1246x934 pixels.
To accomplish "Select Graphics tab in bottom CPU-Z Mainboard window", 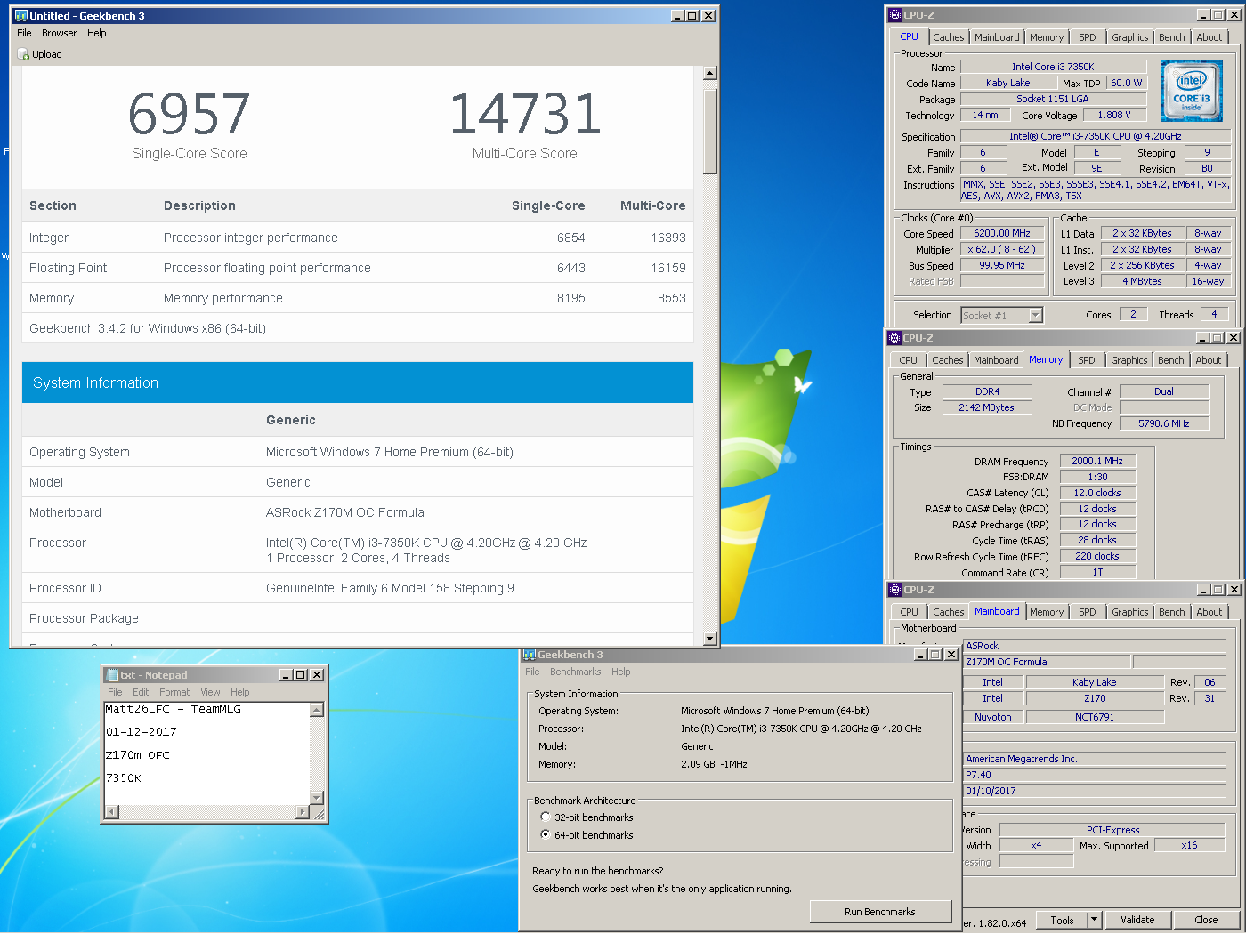I will [x=1129, y=612].
